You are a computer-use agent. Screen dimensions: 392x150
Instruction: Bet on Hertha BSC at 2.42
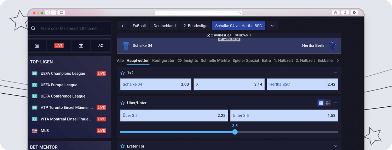point(302,84)
